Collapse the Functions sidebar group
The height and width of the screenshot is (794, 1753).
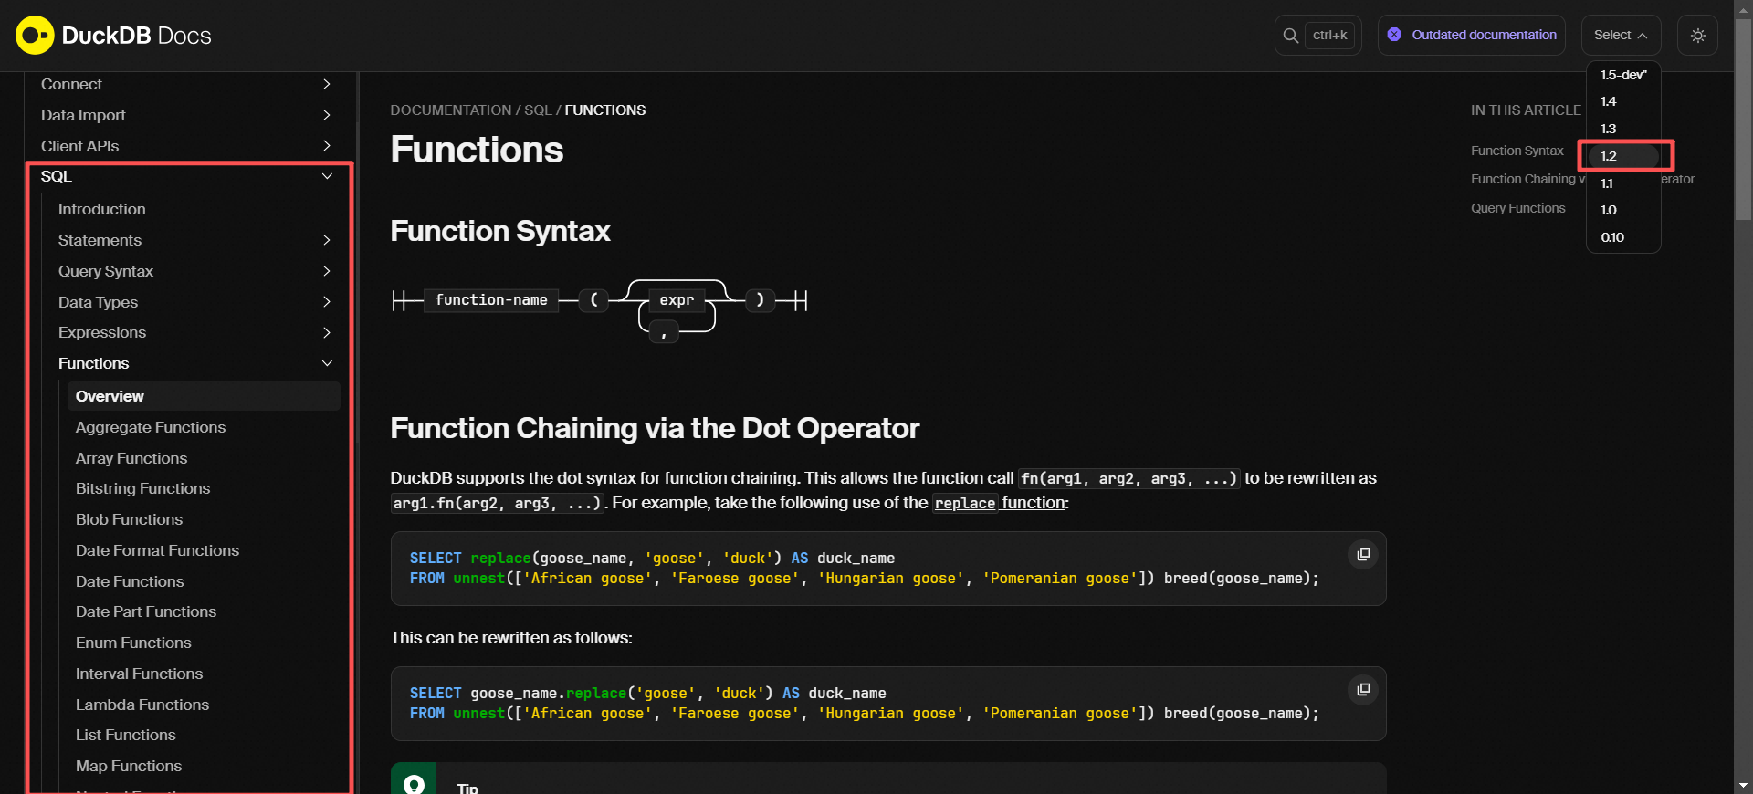[x=327, y=363]
